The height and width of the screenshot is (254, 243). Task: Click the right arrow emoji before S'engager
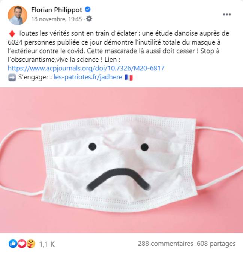pyautogui.click(x=11, y=78)
